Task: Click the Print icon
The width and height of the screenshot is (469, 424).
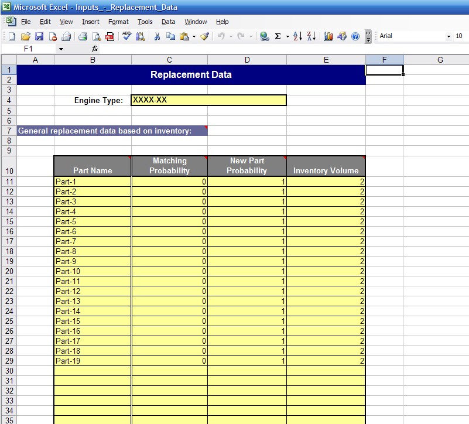Action: 84,36
